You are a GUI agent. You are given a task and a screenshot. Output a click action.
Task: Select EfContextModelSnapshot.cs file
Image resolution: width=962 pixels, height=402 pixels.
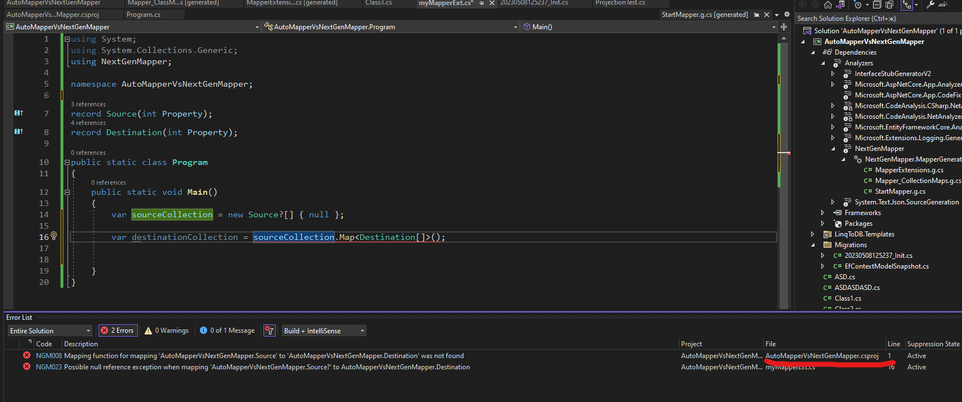click(x=887, y=266)
